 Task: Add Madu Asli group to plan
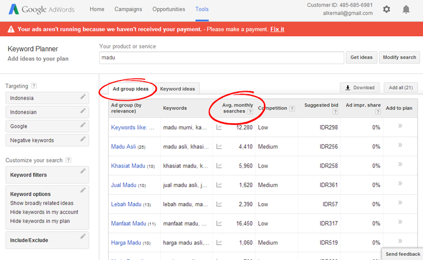pyautogui.click(x=400, y=145)
